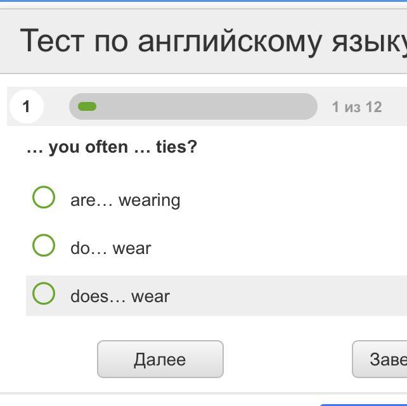
Task: Click the question number 1 badge
Action: click(x=26, y=106)
